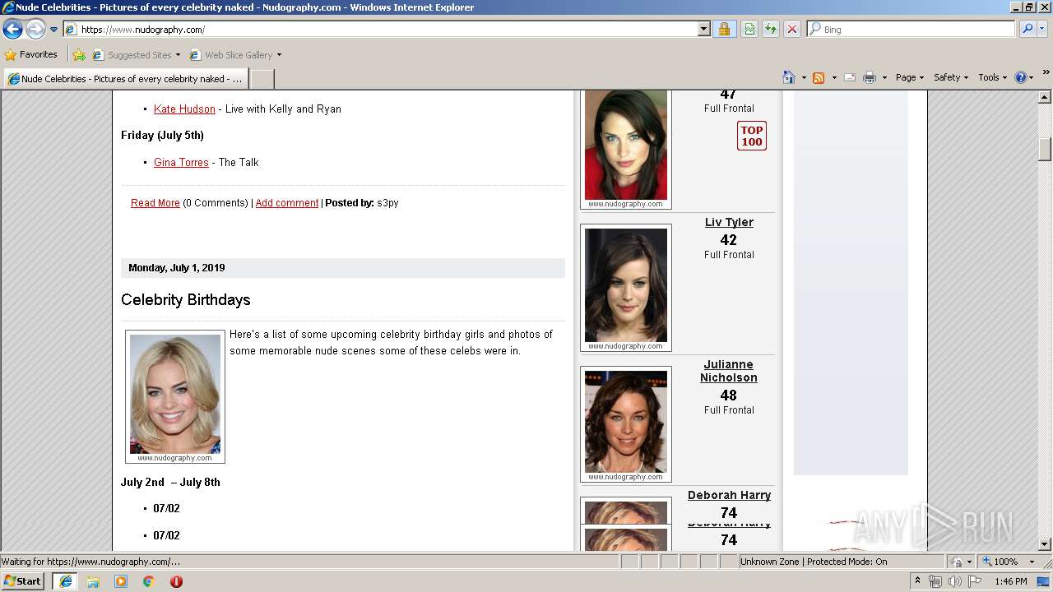Select the Nude Celebrities browser tab

point(125,79)
